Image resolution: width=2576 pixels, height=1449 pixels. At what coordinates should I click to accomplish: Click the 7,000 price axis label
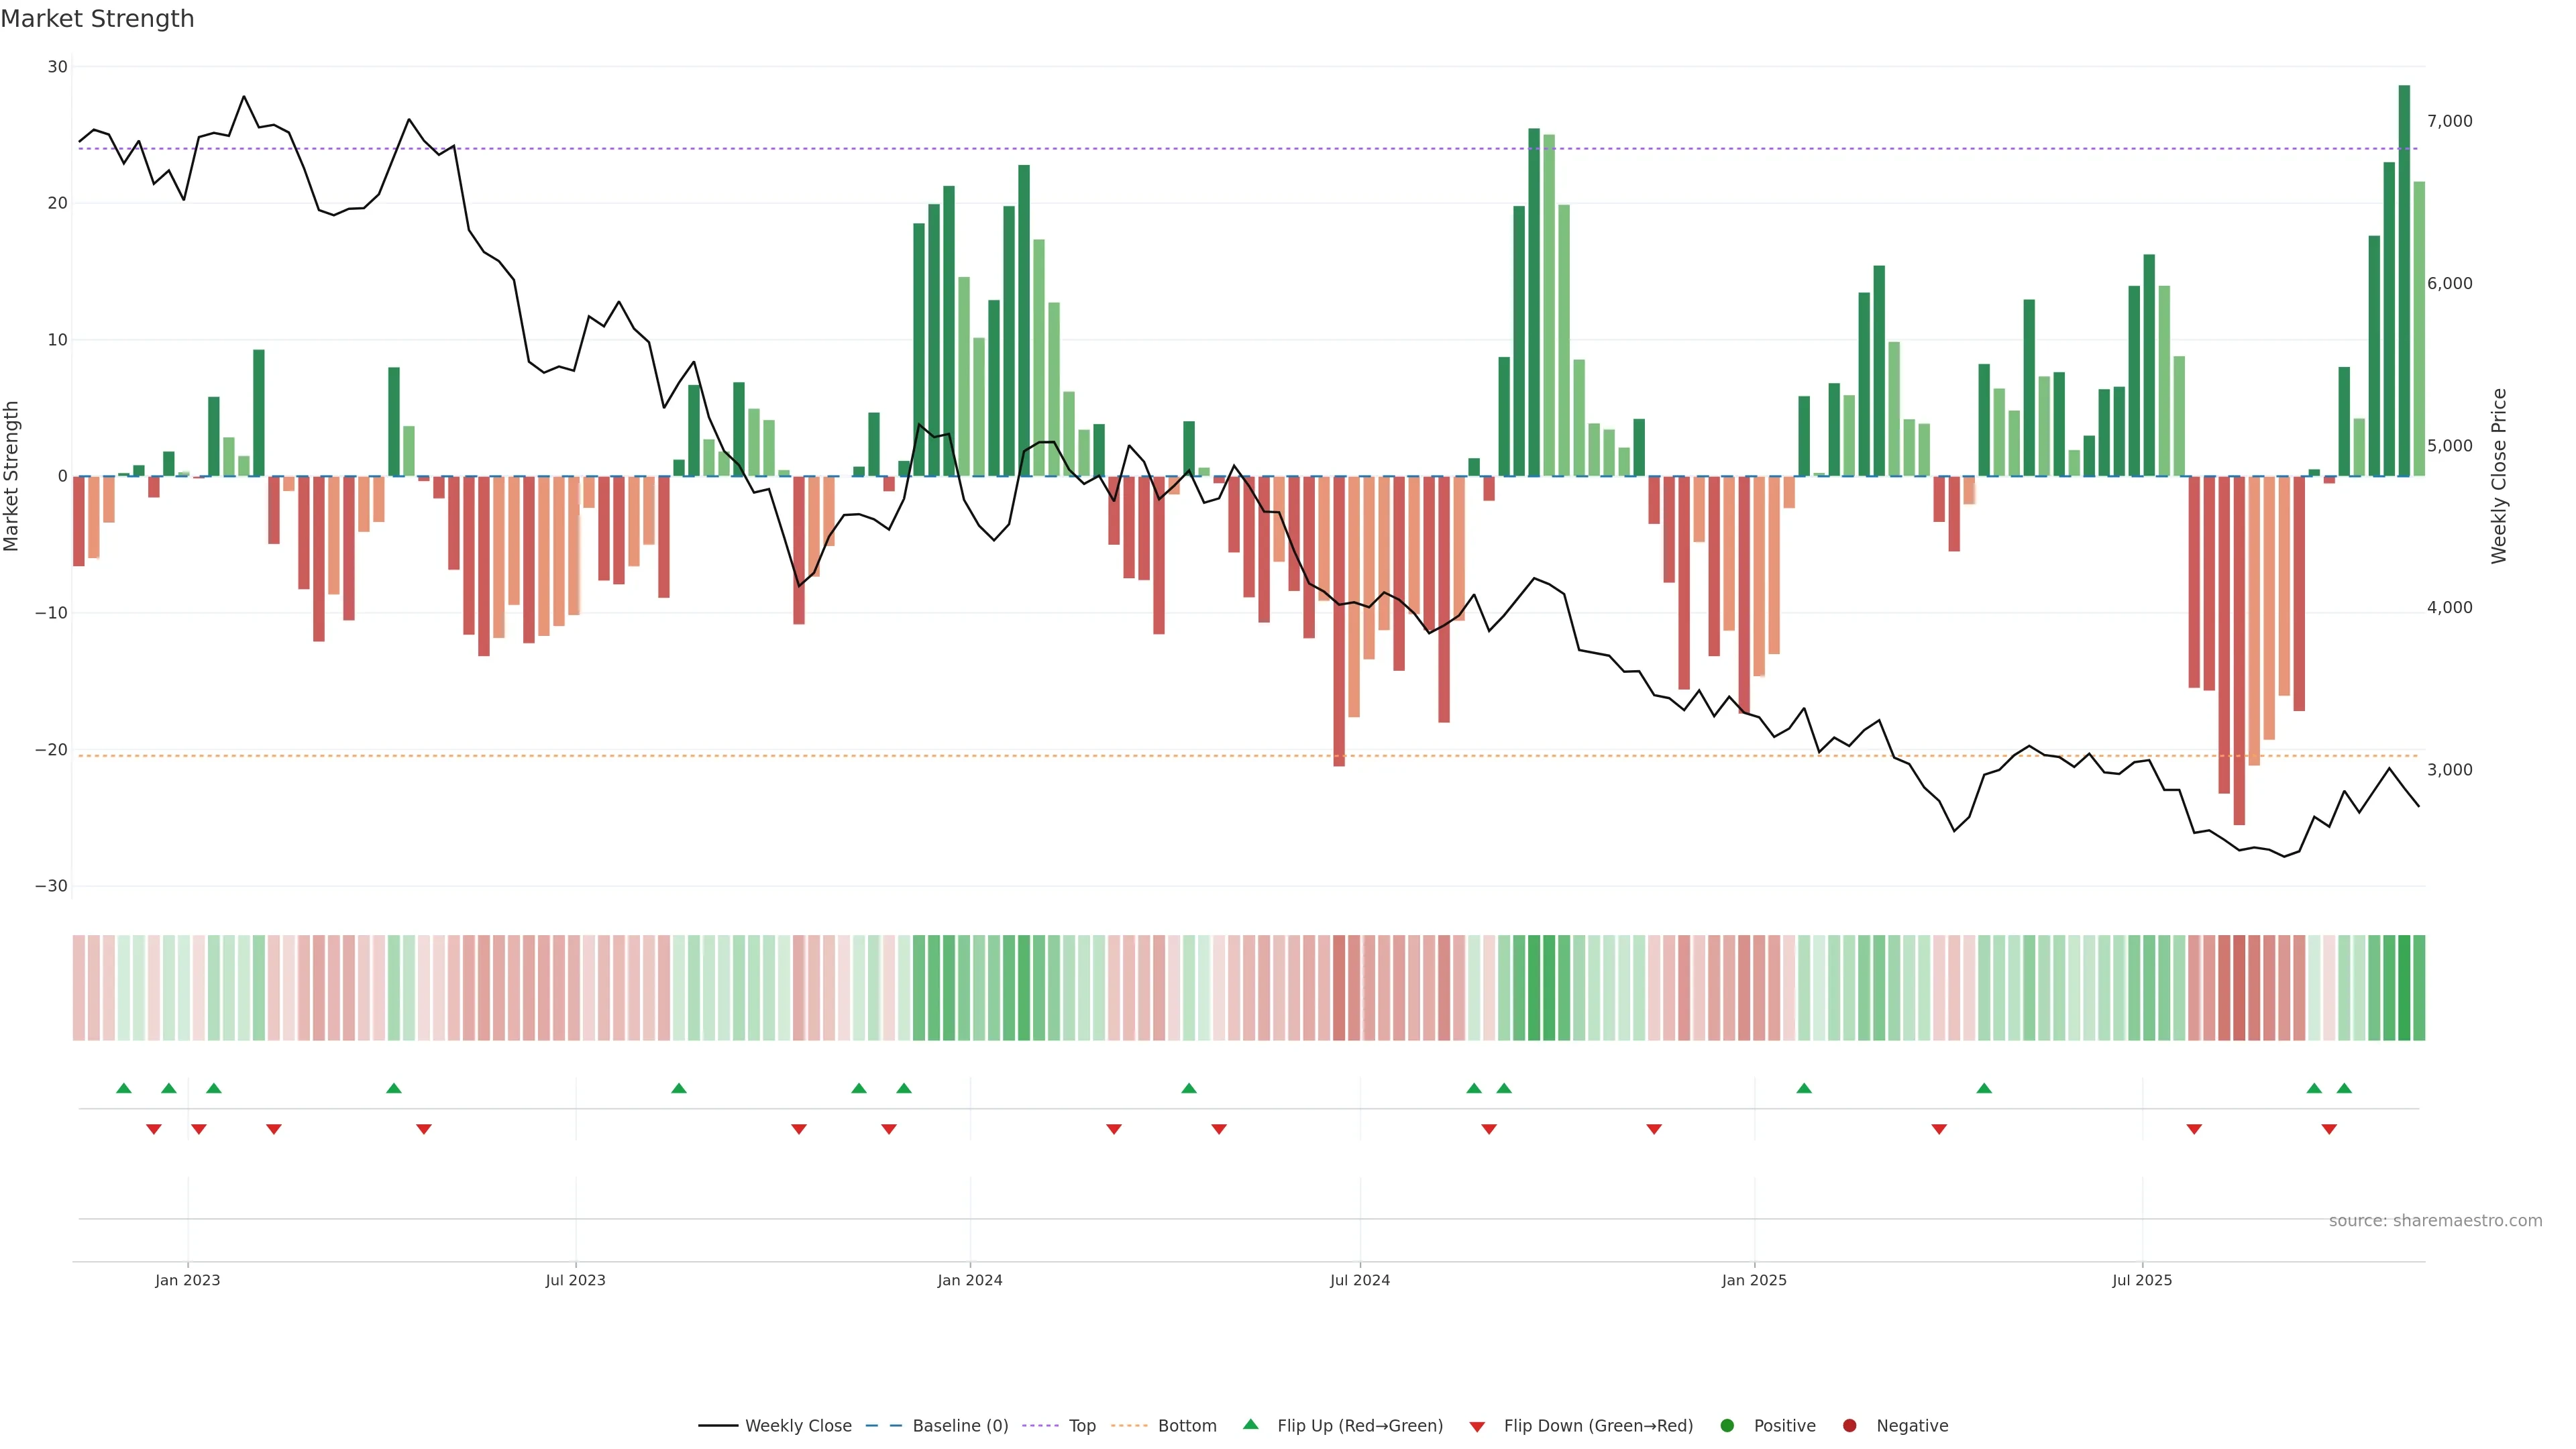click(x=2449, y=121)
